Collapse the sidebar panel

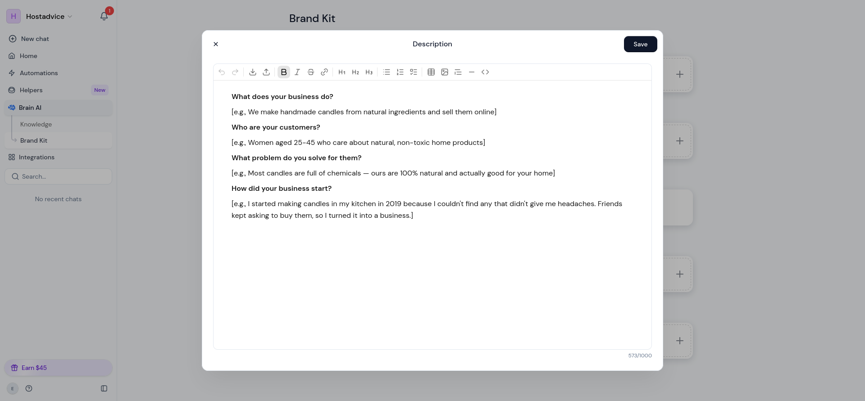[104, 388]
